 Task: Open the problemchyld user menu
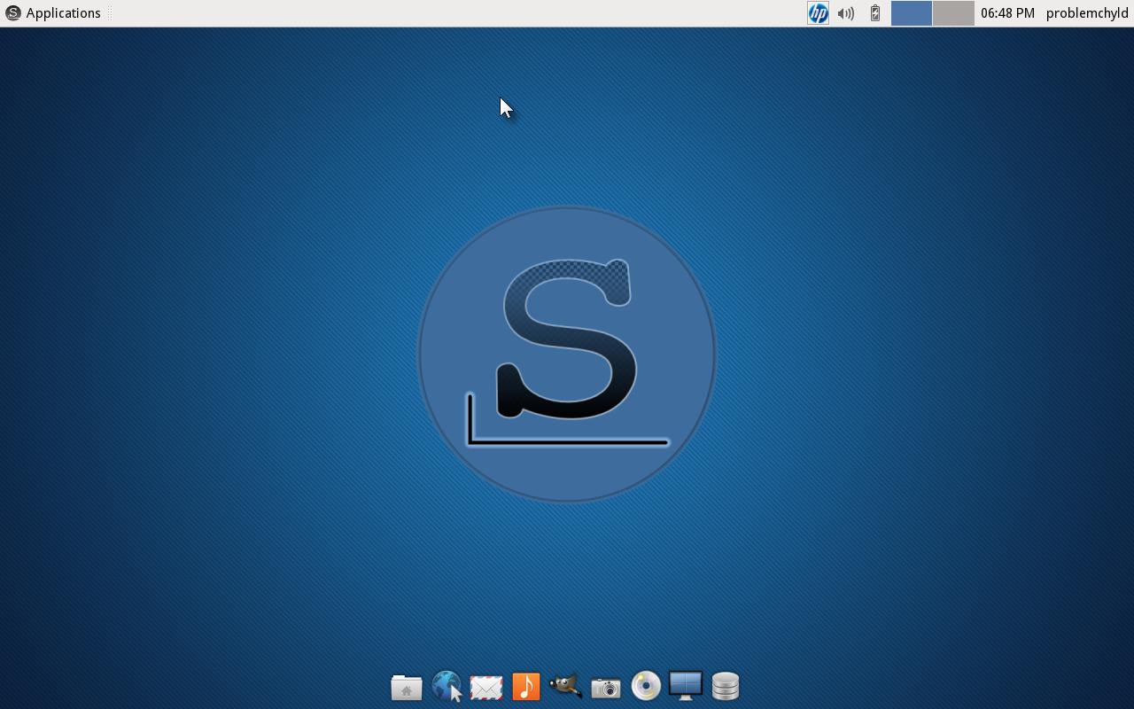1087,13
